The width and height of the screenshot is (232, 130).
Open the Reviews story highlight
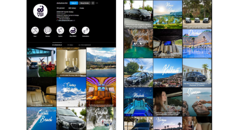tap(48, 30)
